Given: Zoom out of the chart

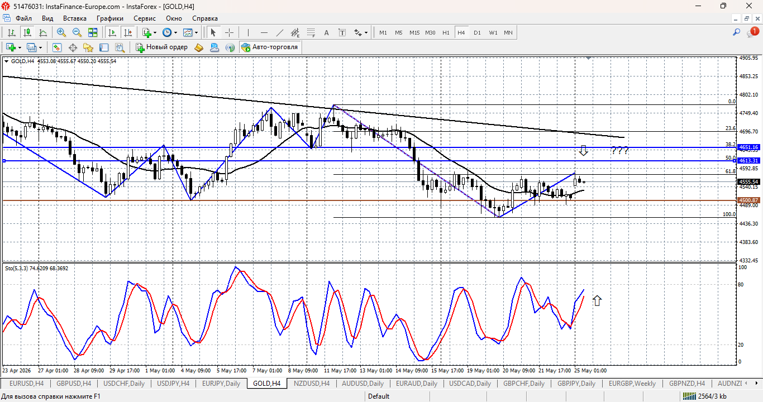Looking at the screenshot, I should [x=77, y=32].
